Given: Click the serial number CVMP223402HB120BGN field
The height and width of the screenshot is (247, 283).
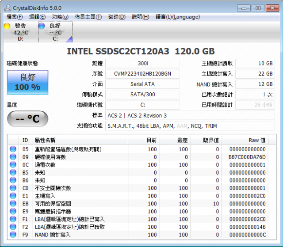Looking at the screenshot, I should [142, 74].
